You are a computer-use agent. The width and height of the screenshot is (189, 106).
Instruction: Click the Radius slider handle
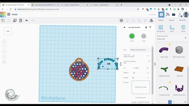[x=134, y=73]
